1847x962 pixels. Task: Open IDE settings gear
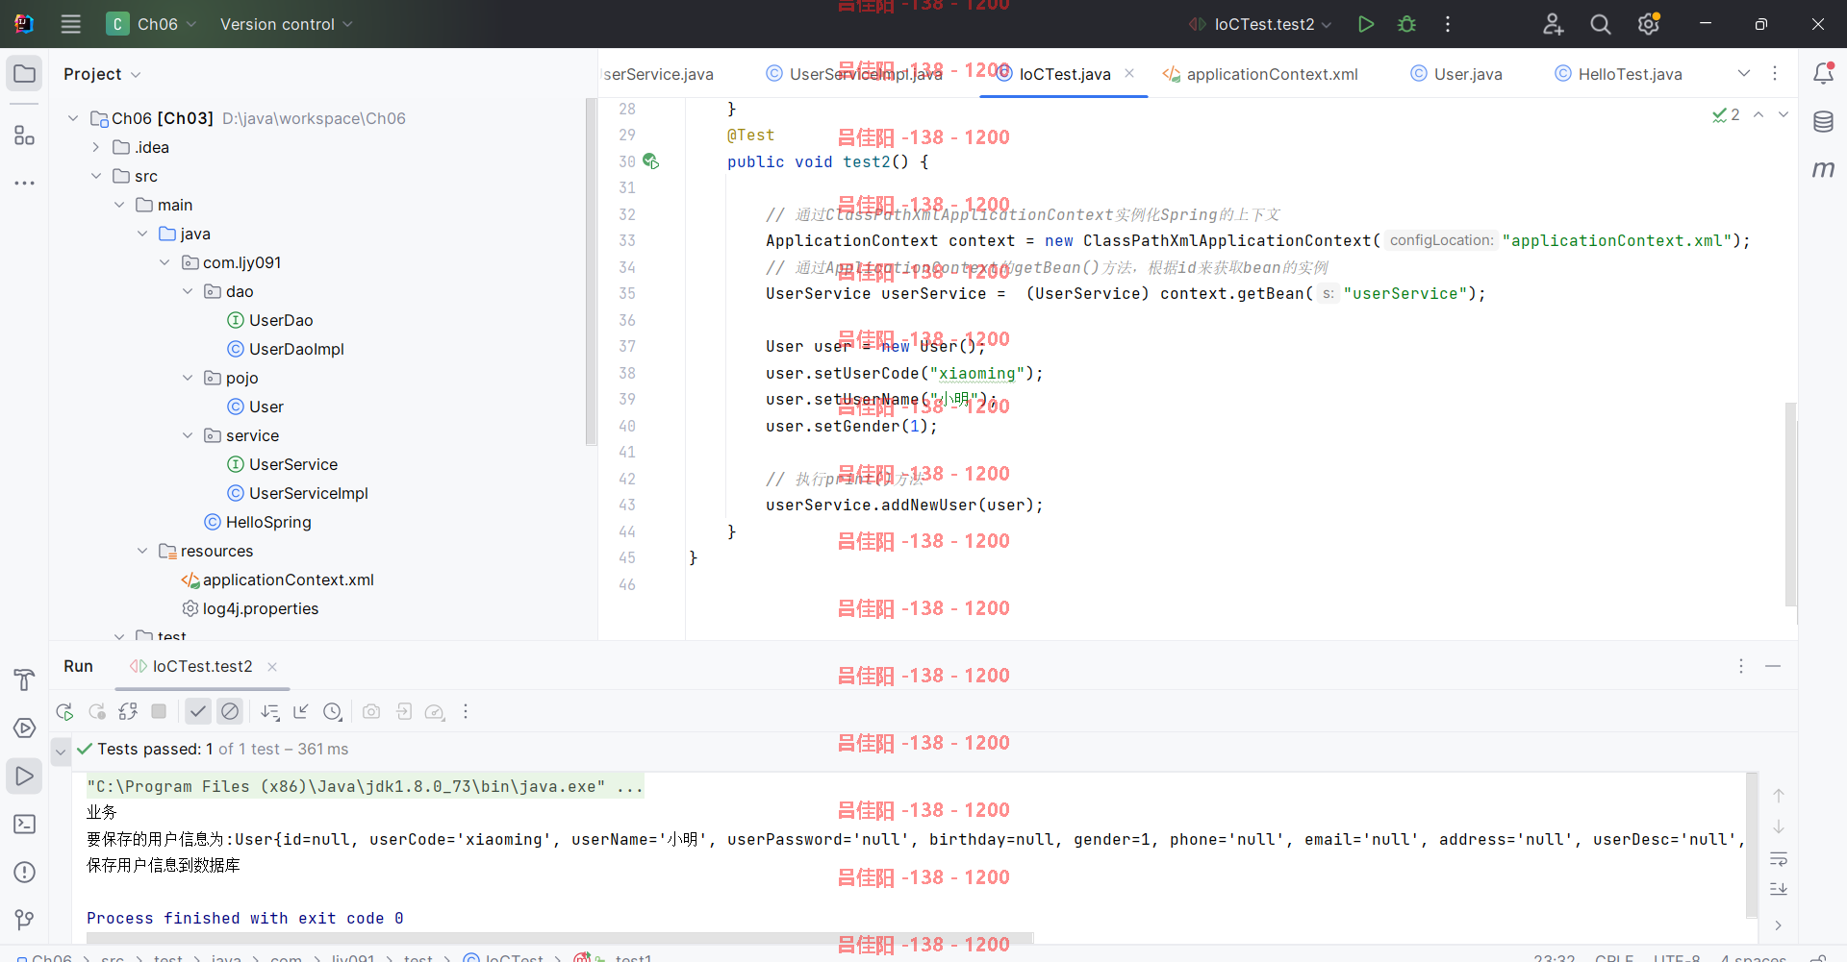(x=1649, y=24)
